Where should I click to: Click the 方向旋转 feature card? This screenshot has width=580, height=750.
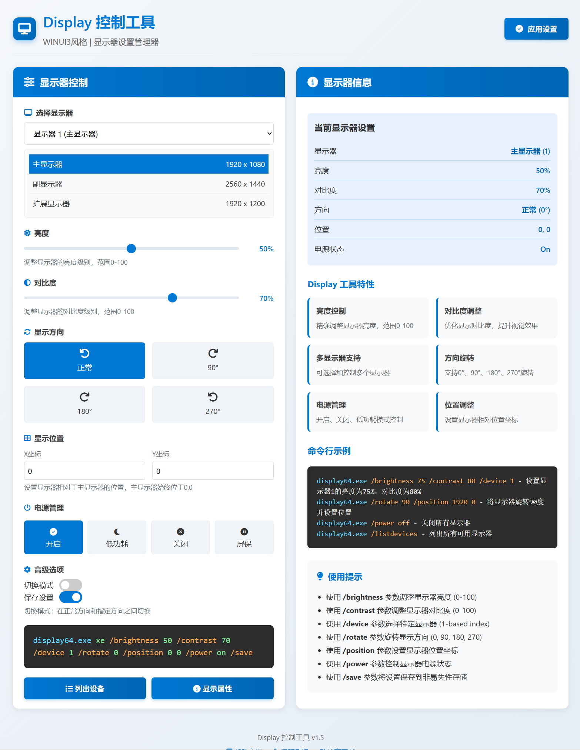[497, 365]
